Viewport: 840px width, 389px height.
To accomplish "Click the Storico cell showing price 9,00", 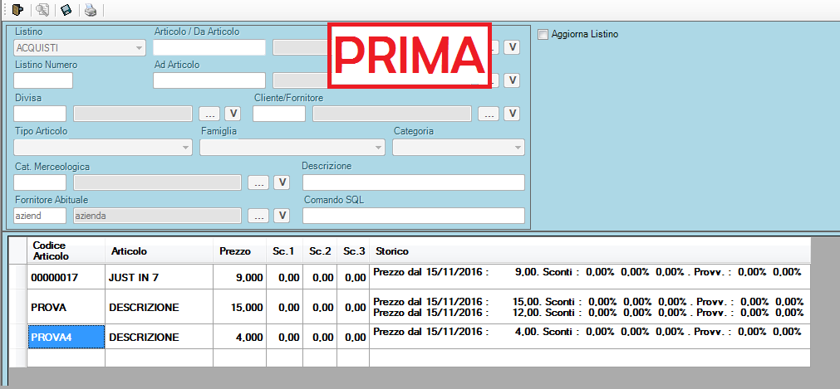I will pyautogui.click(x=590, y=277).
